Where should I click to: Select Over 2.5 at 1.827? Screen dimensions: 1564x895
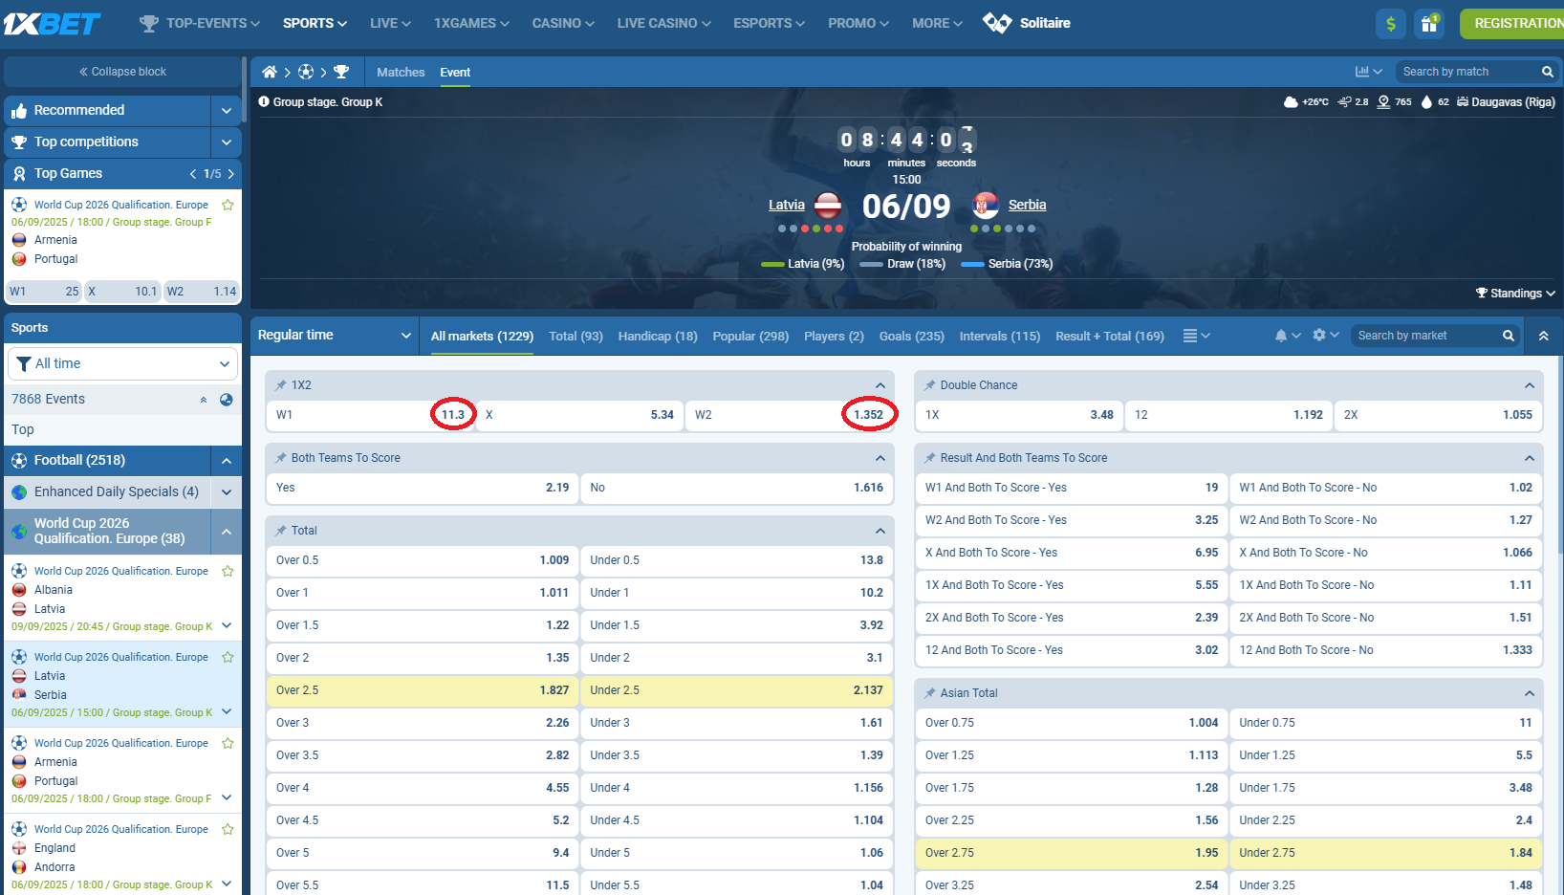click(x=422, y=690)
